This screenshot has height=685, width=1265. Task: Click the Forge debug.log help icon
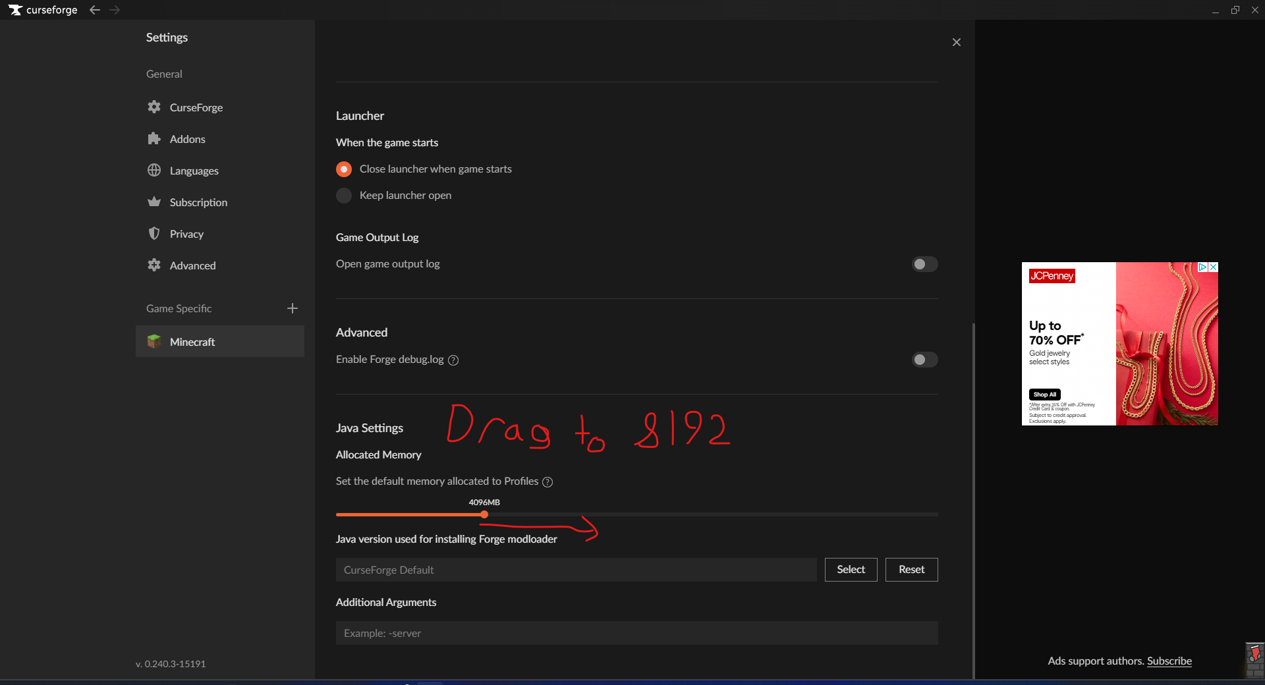pyautogui.click(x=453, y=360)
